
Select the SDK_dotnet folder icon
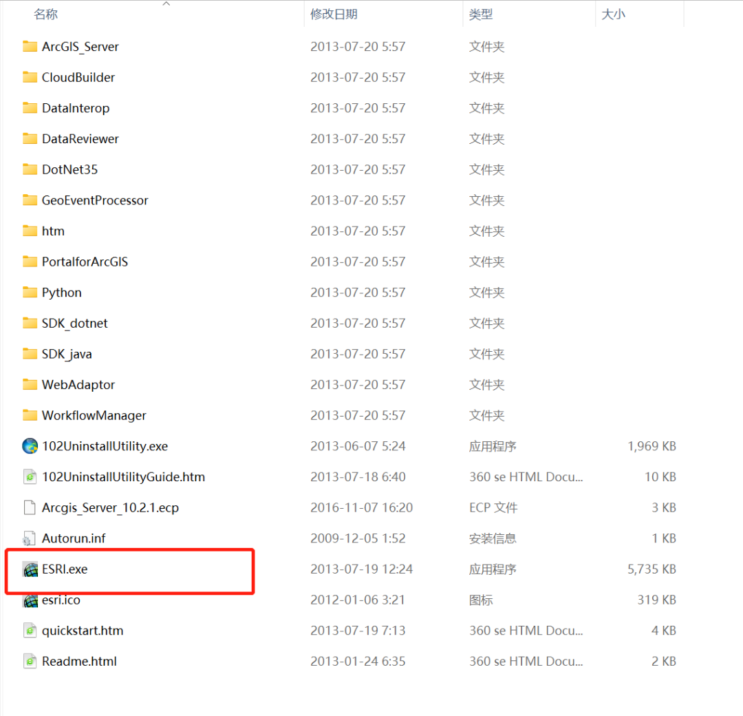point(30,324)
